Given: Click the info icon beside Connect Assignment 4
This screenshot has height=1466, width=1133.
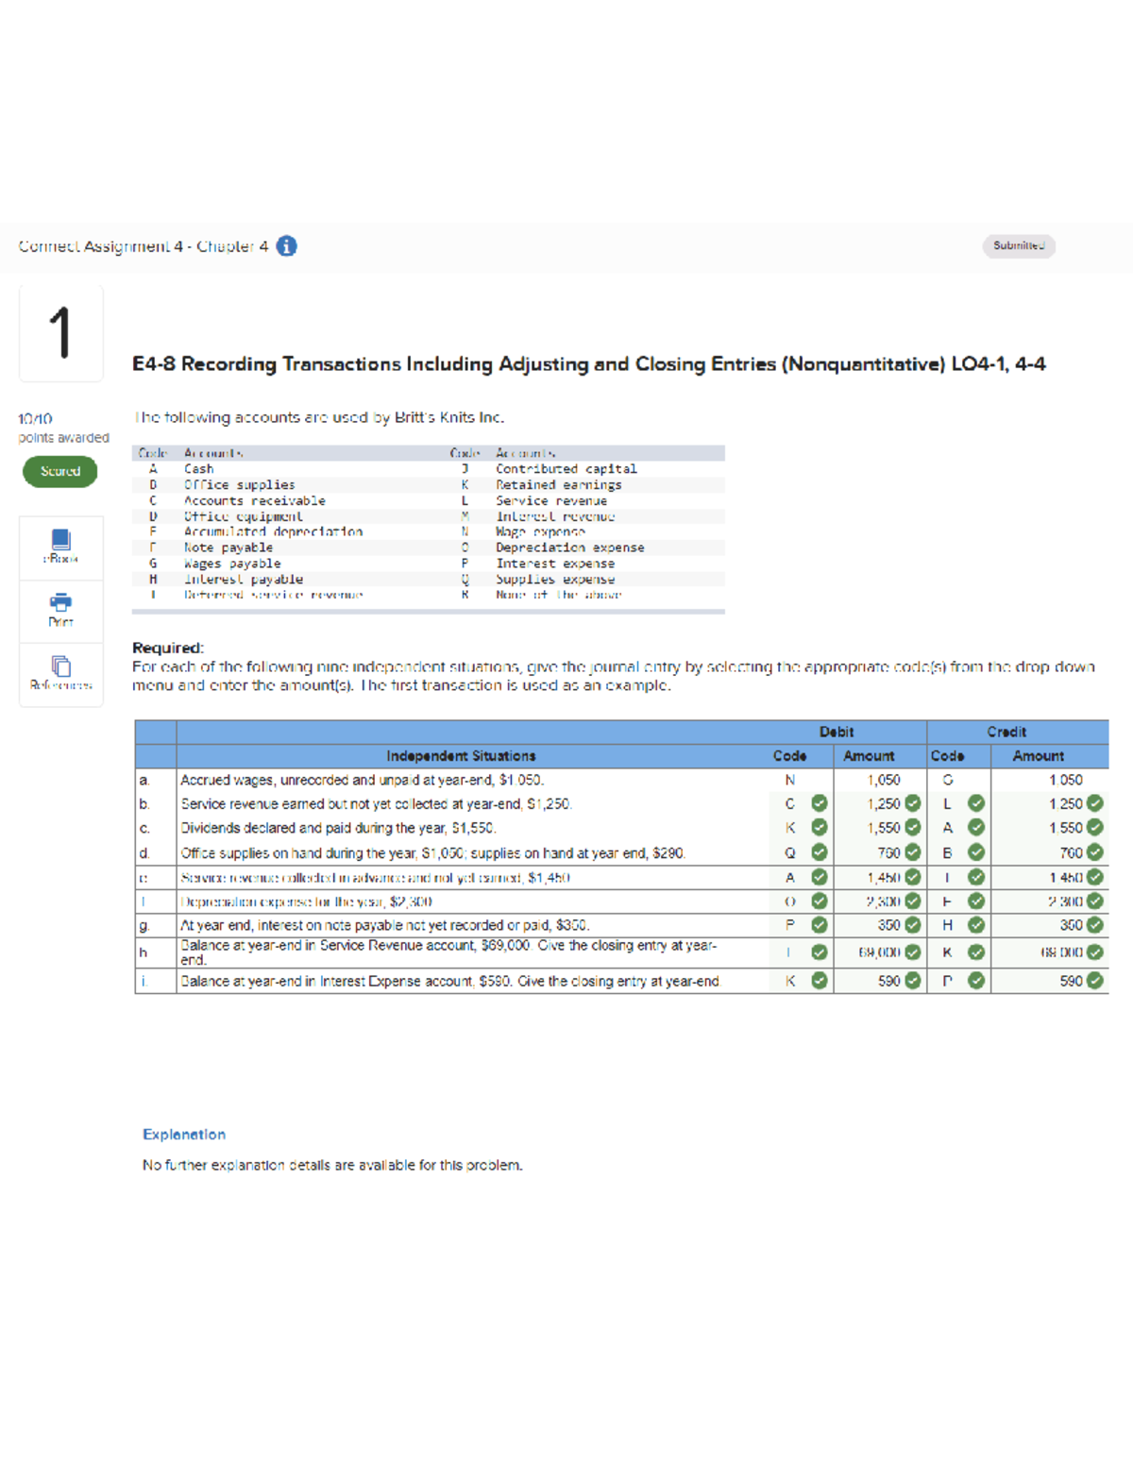Looking at the screenshot, I should tap(285, 246).
